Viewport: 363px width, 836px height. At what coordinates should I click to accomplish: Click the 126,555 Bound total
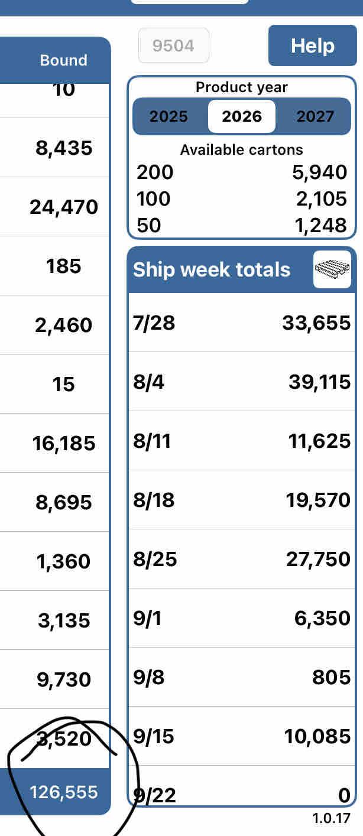[63, 792]
